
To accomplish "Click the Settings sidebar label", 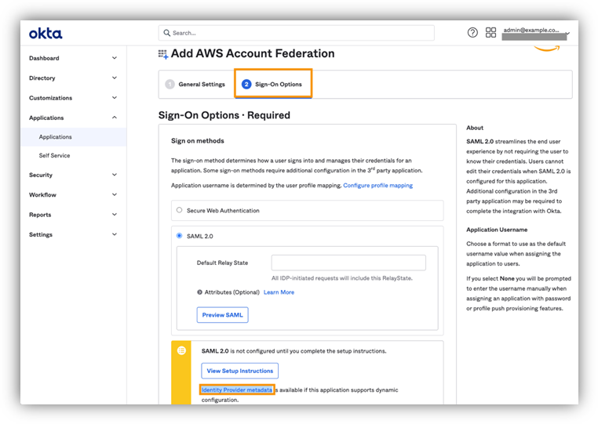I will point(41,234).
